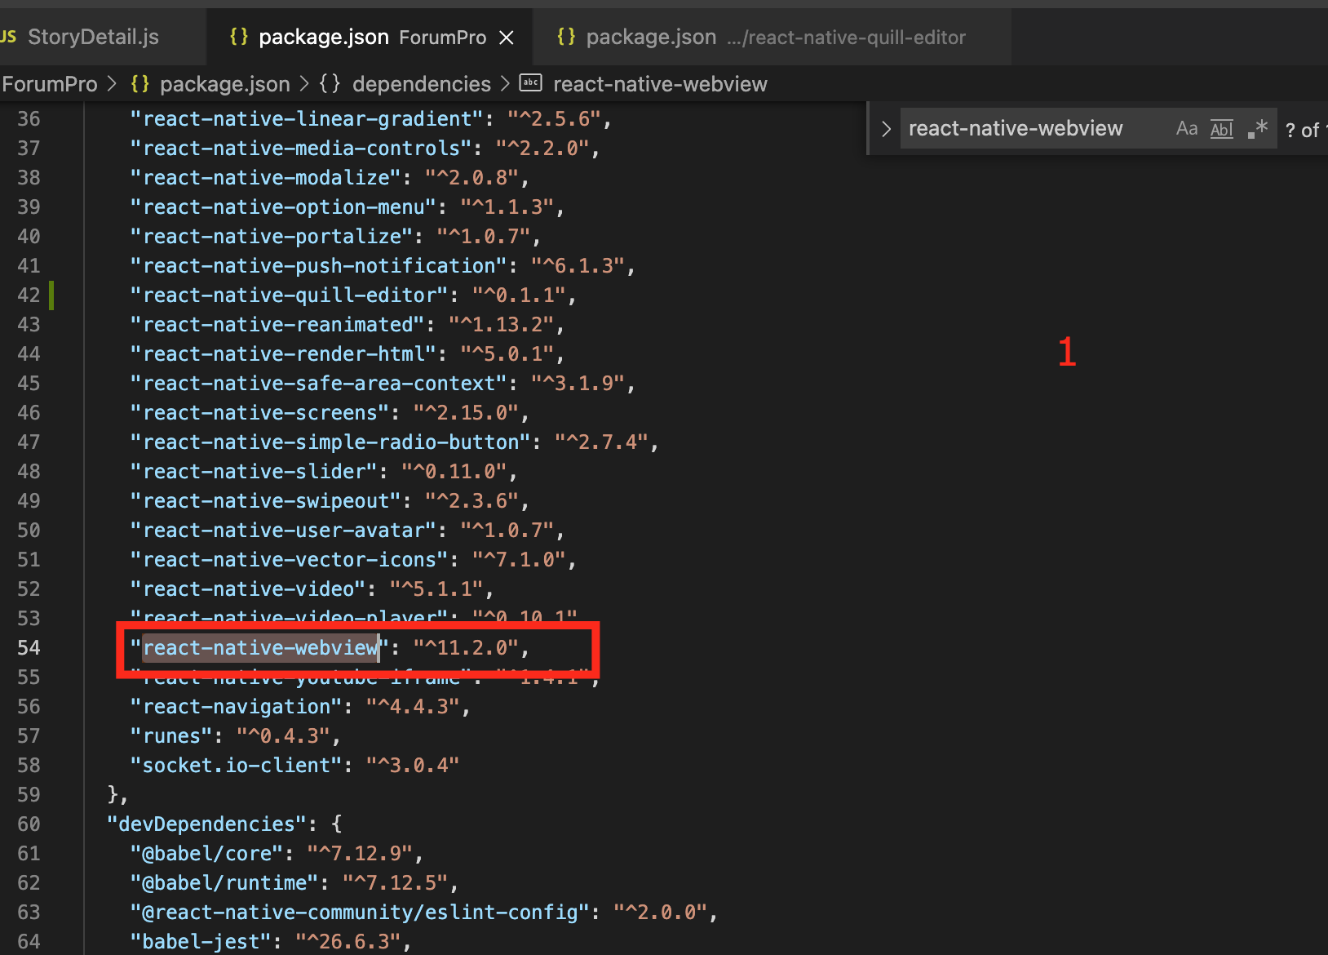Expand the replace field in find widget
The height and width of the screenshot is (955, 1328).
886,128
